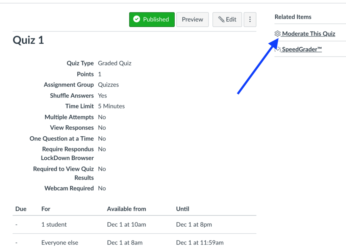This screenshot has height=251, width=346.
Task: Click the Dec 1 at 8pm date
Action: [x=194, y=224]
